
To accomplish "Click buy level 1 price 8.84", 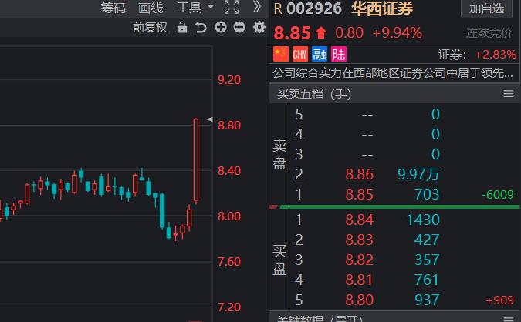I will (x=360, y=220).
